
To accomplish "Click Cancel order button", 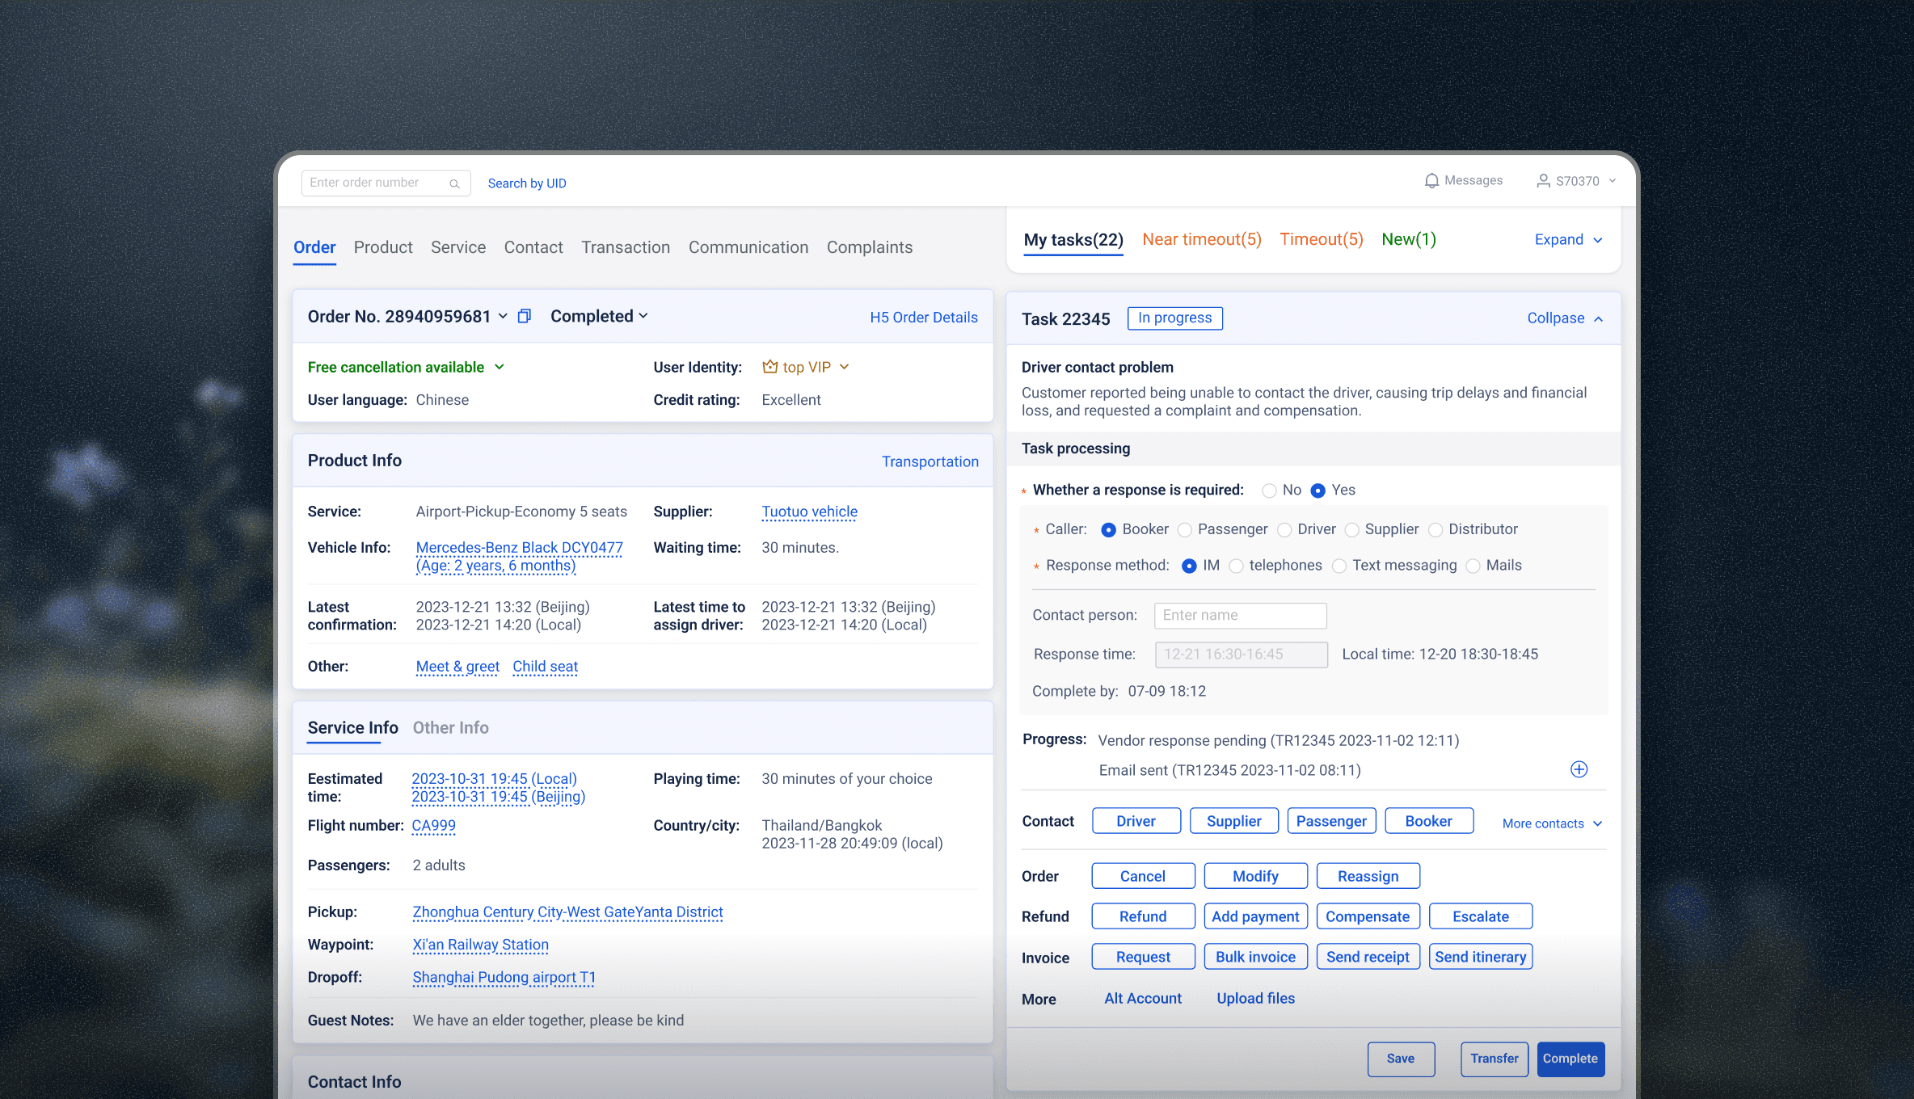I will point(1143,877).
